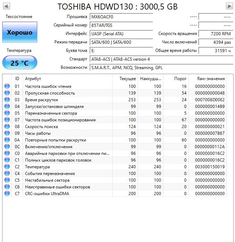Screen dimensions: 235x242
Task: Select the status orb for attribute 01
Action: click(x=7, y=86)
